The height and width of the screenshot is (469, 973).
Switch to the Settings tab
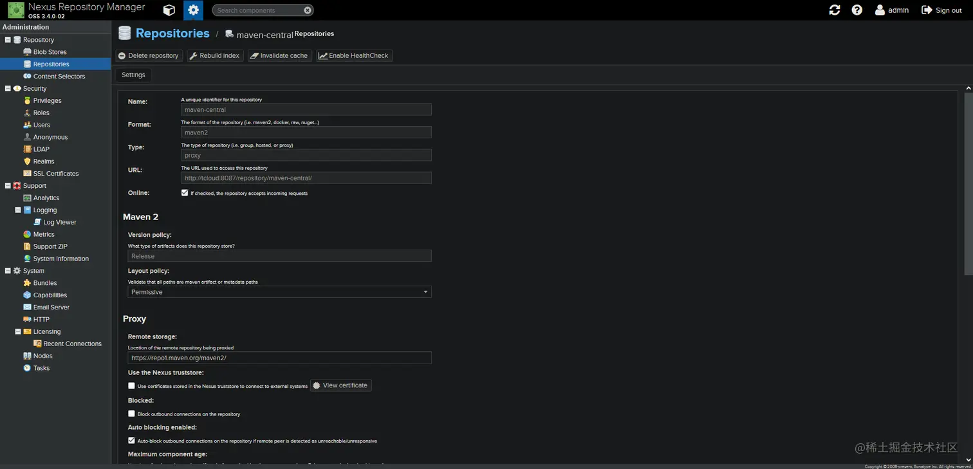pos(133,75)
